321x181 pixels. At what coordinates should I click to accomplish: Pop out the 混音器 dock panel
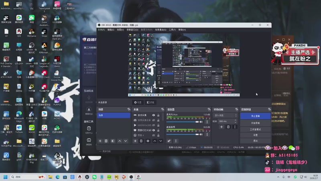tap(209, 109)
